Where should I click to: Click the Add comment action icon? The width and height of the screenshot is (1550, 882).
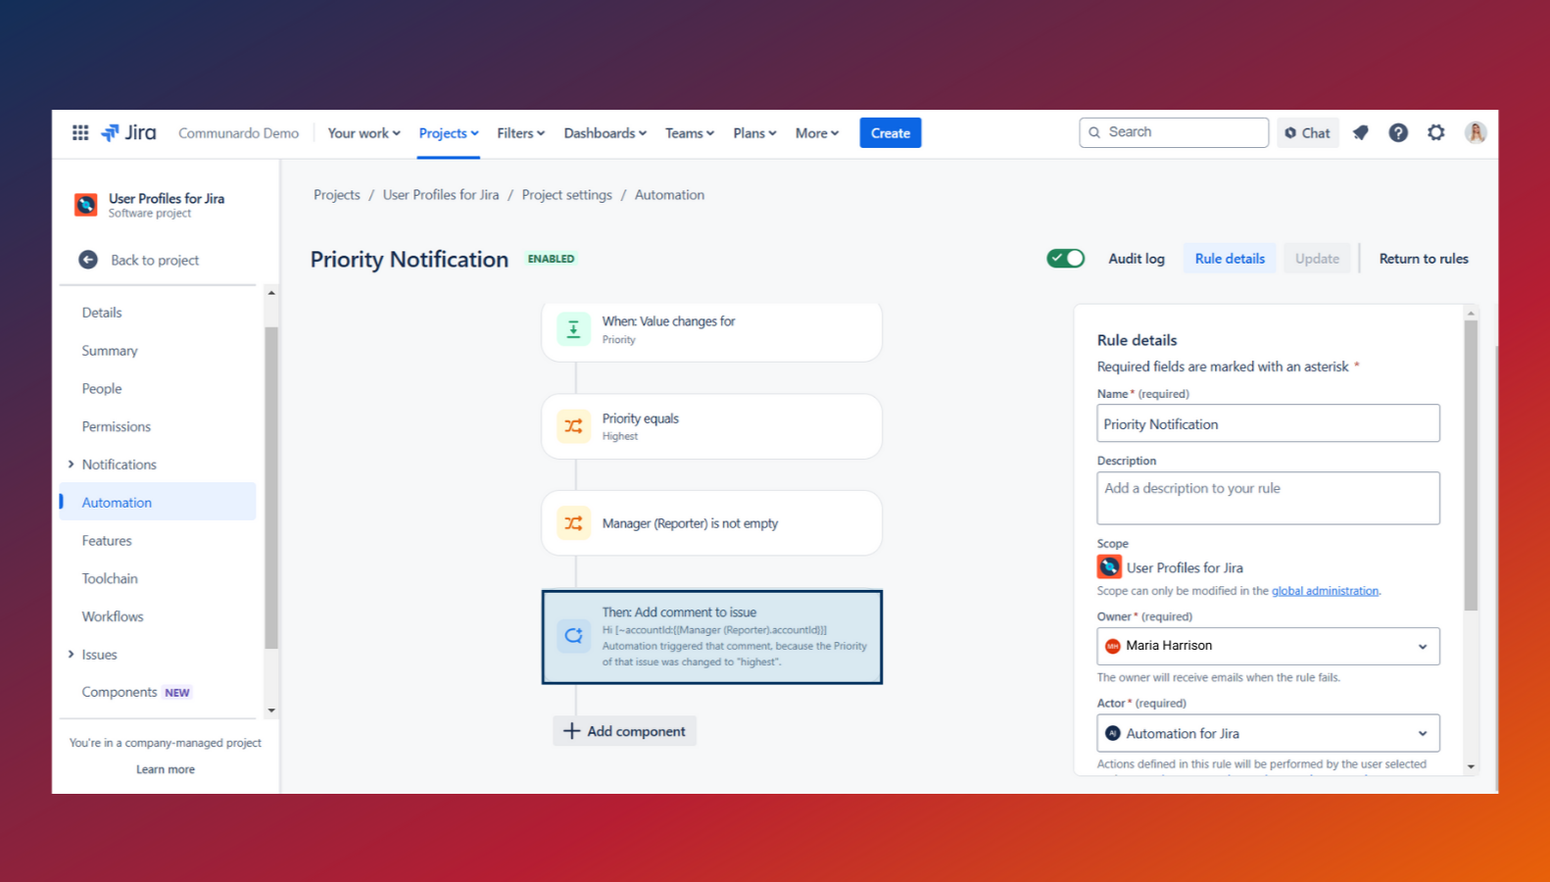pos(574,636)
